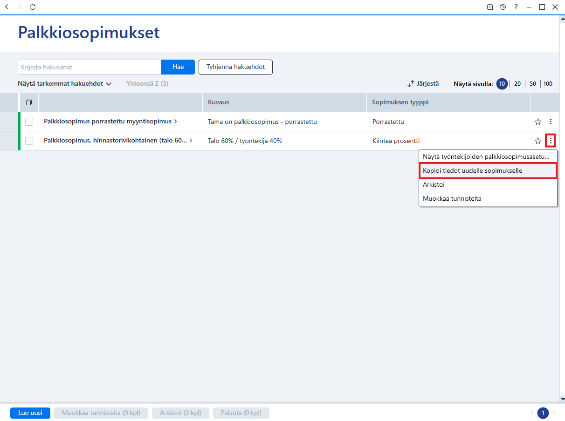Screen dimensions: 565x421
Task: Go back with the browser back arrow
Action: pos(7,7)
